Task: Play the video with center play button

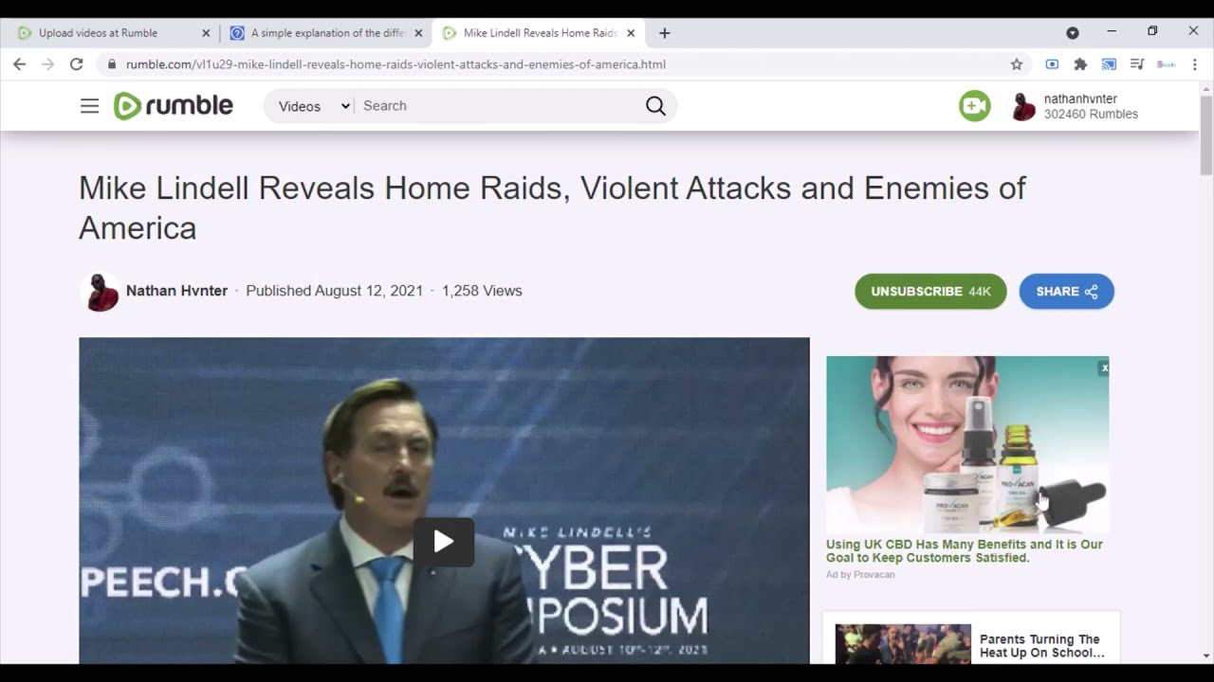Action: (x=444, y=542)
